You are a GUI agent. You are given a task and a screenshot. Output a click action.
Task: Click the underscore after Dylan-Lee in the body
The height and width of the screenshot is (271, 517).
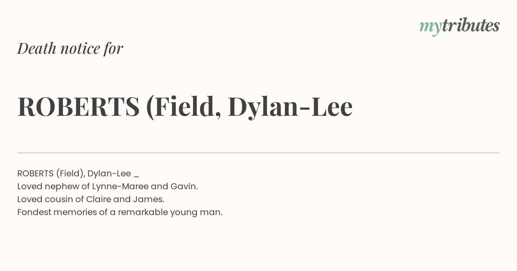coord(136,176)
